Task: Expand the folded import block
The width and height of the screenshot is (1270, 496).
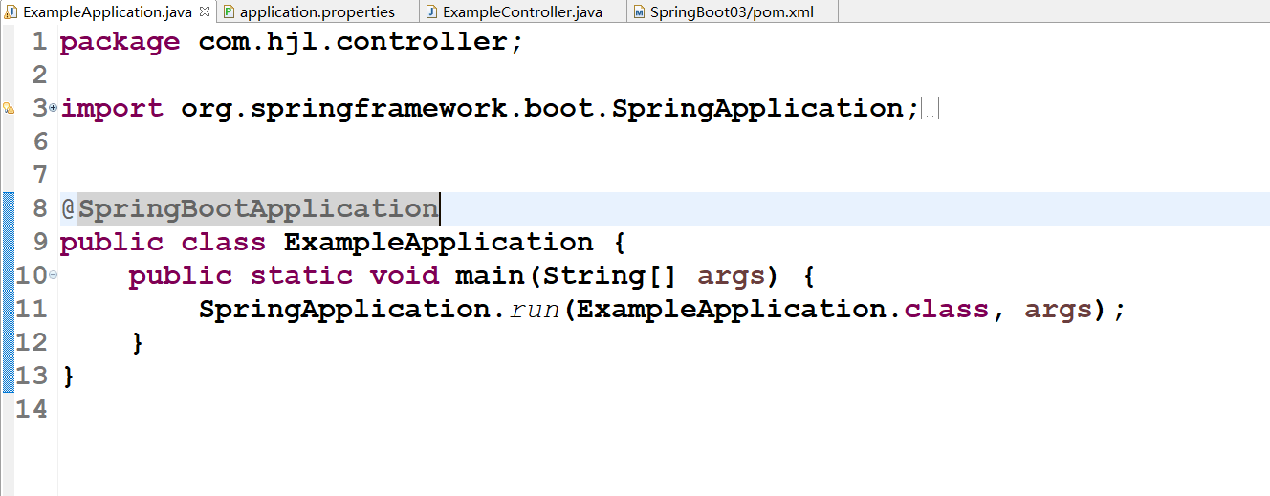Action: click(53, 109)
